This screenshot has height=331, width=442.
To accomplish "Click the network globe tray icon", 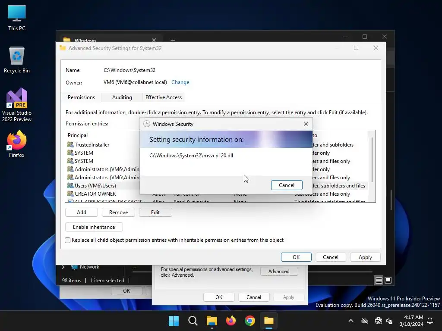I will click(379, 321).
